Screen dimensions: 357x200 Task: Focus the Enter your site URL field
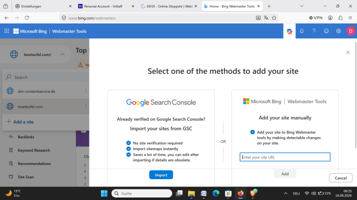285,157
